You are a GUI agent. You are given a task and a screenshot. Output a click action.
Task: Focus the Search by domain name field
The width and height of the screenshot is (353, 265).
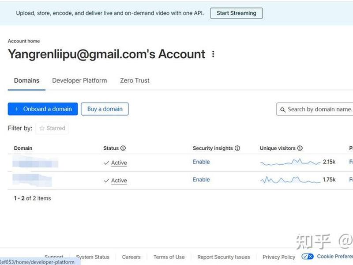315,109
